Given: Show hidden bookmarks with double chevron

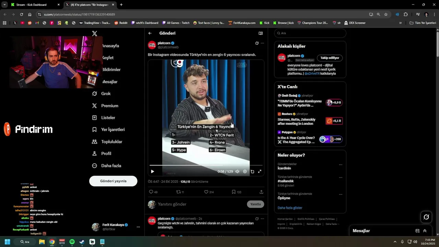Looking at the screenshot, I should click(x=400, y=23).
